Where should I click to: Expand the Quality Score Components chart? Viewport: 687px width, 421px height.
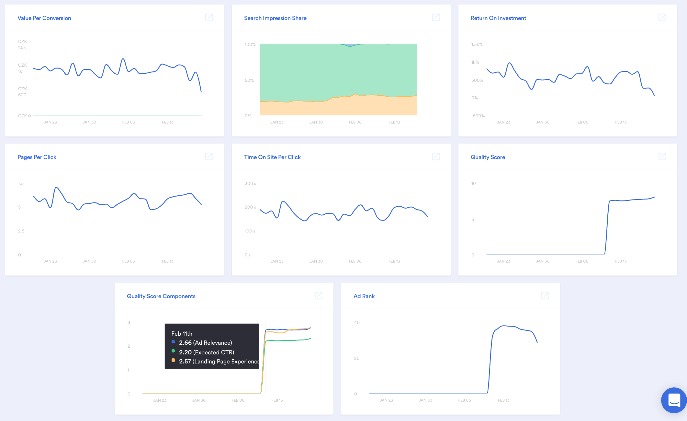click(x=319, y=296)
